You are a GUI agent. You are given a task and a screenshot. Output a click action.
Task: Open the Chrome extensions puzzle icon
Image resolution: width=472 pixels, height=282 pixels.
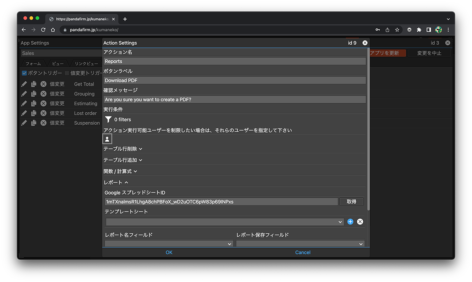pos(419,30)
